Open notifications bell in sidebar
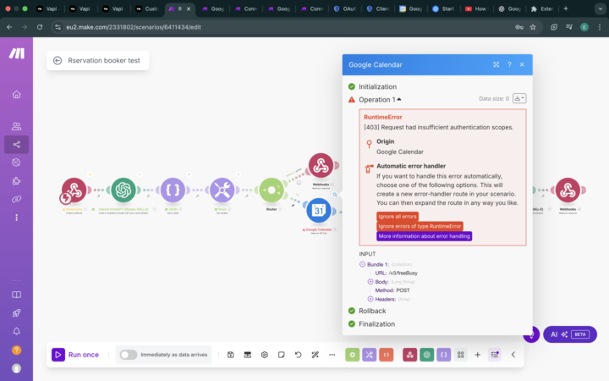This screenshot has height=381, width=609. pyautogui.click(x=16, y=331)
